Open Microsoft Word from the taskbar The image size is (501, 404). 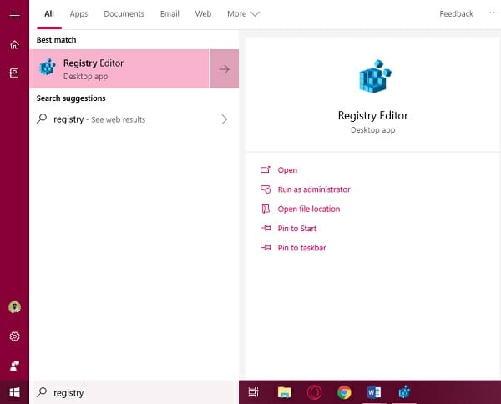(374, 392)
